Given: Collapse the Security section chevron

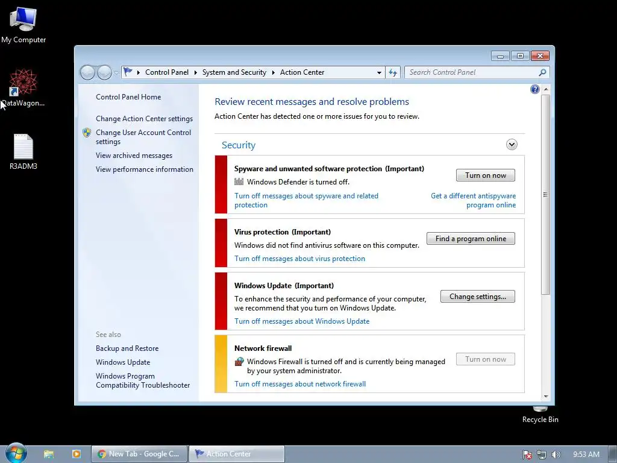Looking at the screenshot, I should pos(512,145).
